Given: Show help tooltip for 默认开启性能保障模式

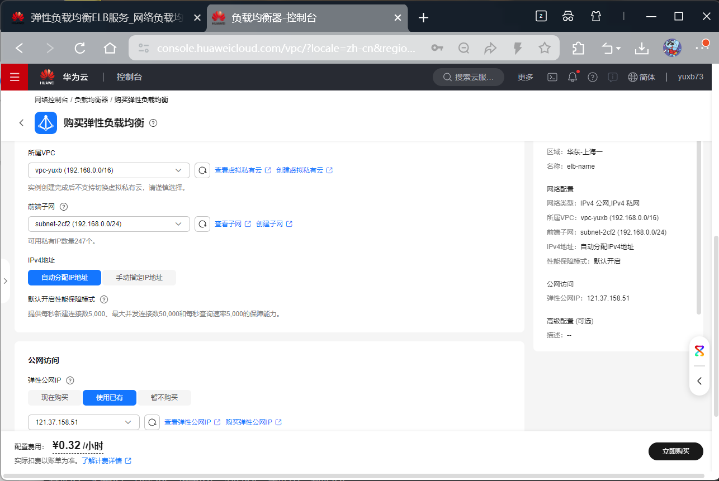Looking at the screenshot, I should (x=103, y=299).
